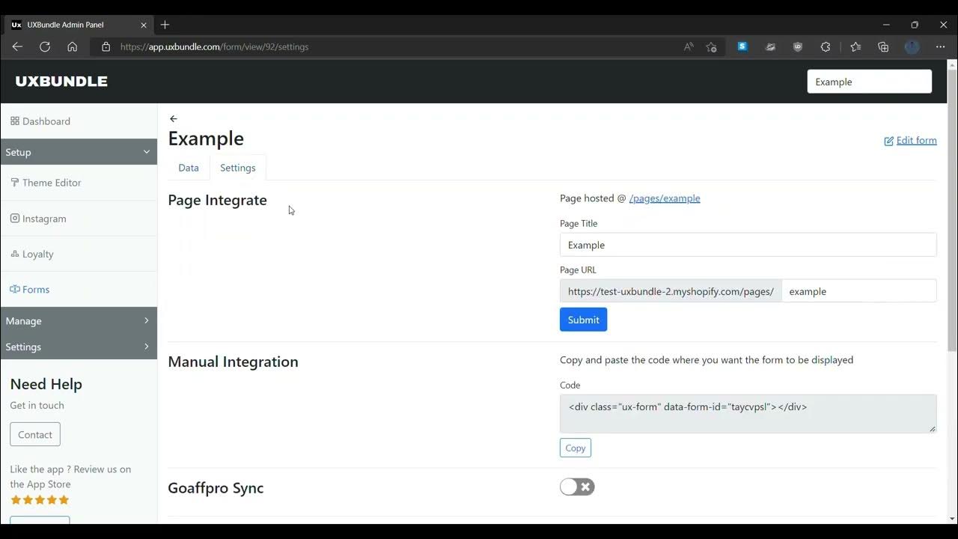This screenshot has width=958, height=539.
Task: Open a new browser tab
Action: pos(165,25)
